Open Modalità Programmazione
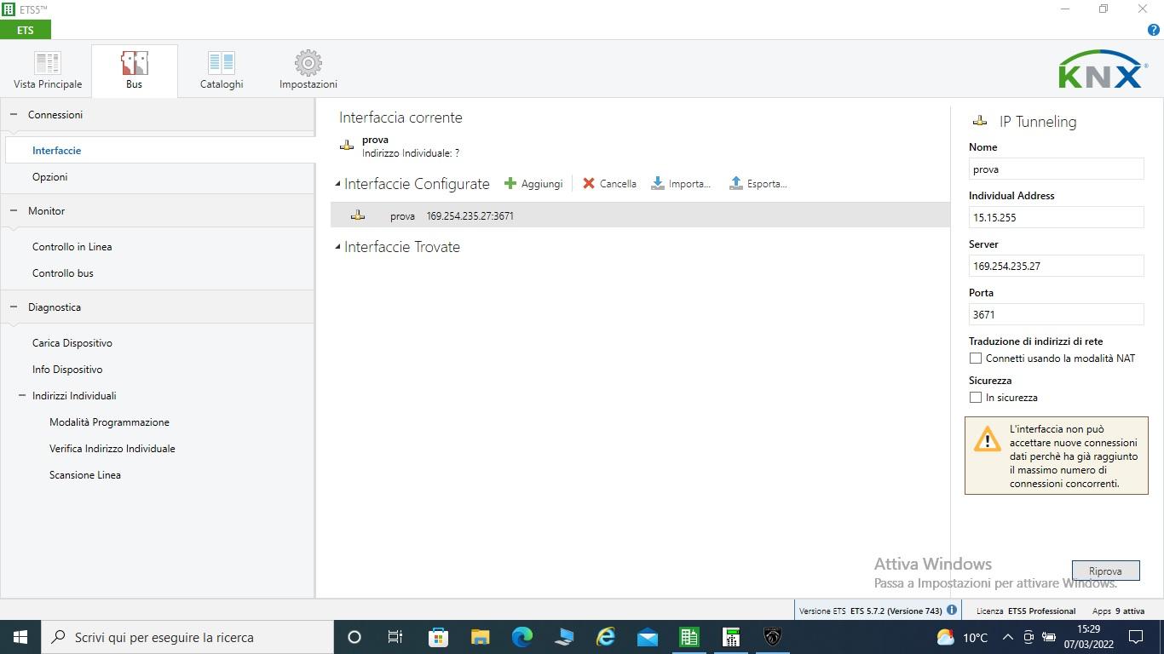The image size is (1164, 654). 109,422
